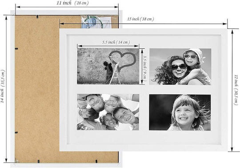Click the ladder in the graffiti photo
240x168 pixels.
pos(116,74)
